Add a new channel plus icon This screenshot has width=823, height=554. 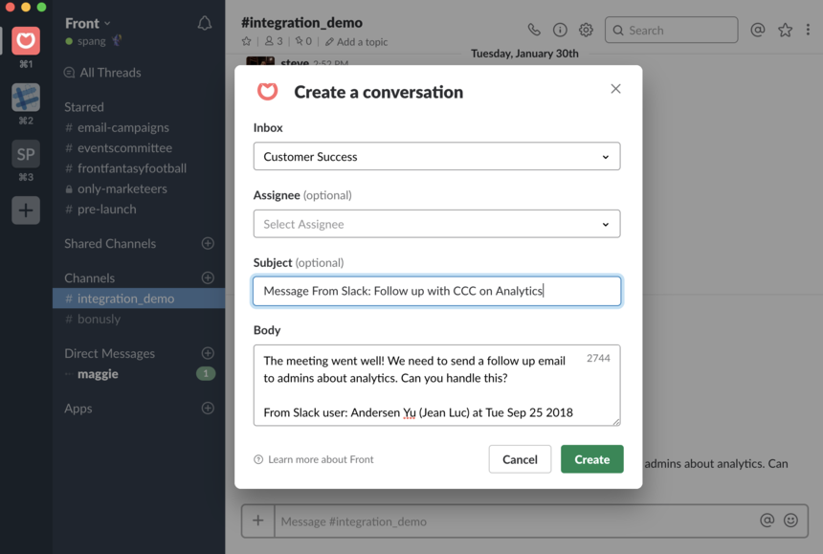pos(208,277)
